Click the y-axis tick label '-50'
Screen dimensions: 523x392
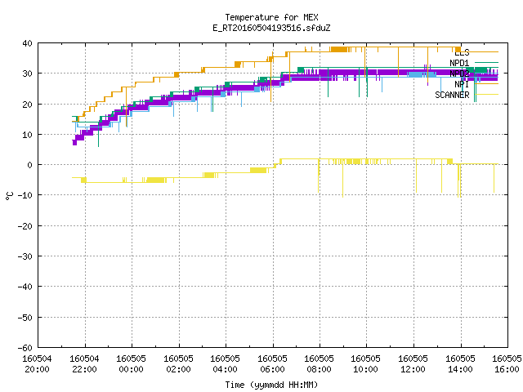(25, 318)
